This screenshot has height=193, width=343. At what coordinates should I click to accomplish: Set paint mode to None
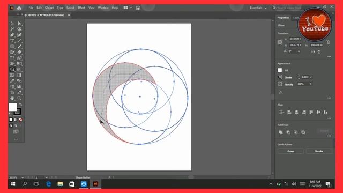click(20, 120)
